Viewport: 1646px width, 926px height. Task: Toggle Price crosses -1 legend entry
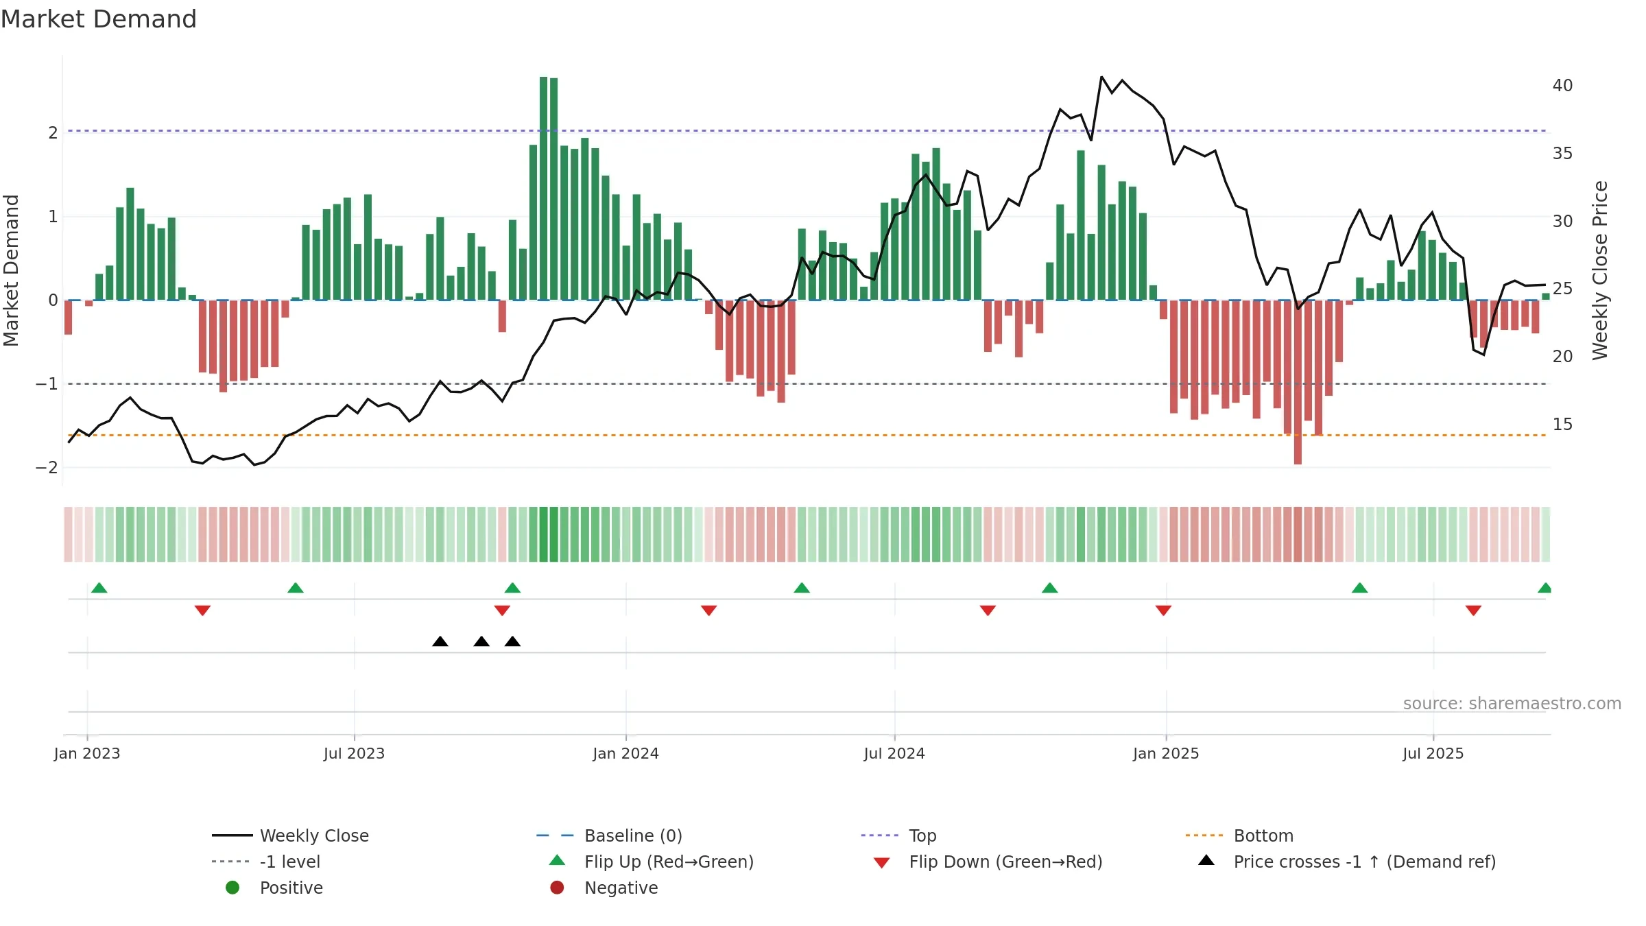coord(1346,862)
